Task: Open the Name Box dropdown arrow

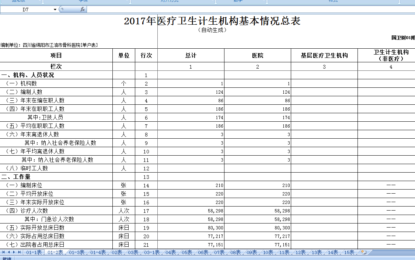Action: [x=55, y=10]
